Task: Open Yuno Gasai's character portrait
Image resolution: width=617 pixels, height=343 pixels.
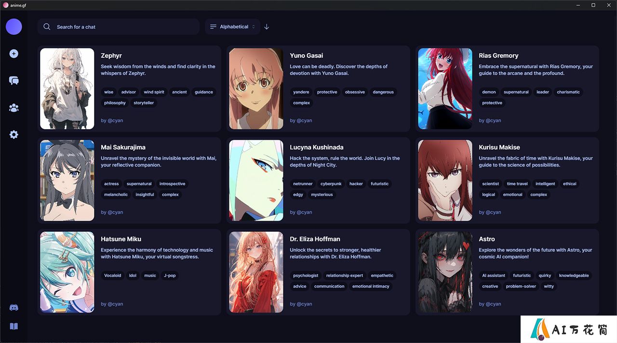Action: pos(256,89)
